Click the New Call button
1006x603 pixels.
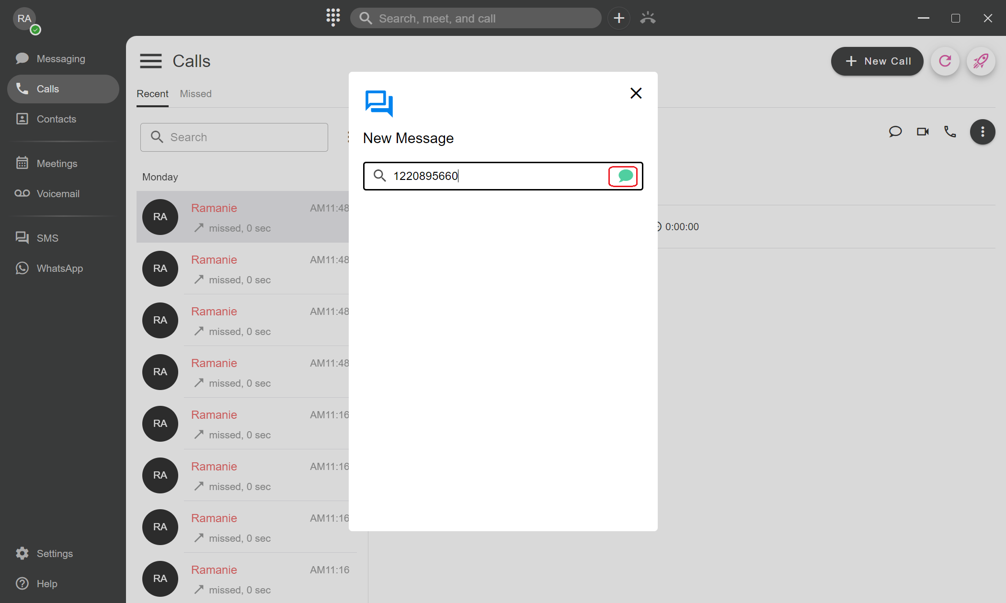point(877,61)
